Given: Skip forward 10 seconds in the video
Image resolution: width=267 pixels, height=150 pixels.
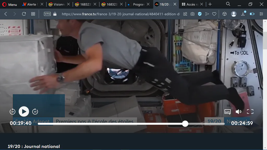Looking at the screenshot, I should coord(35,112).
